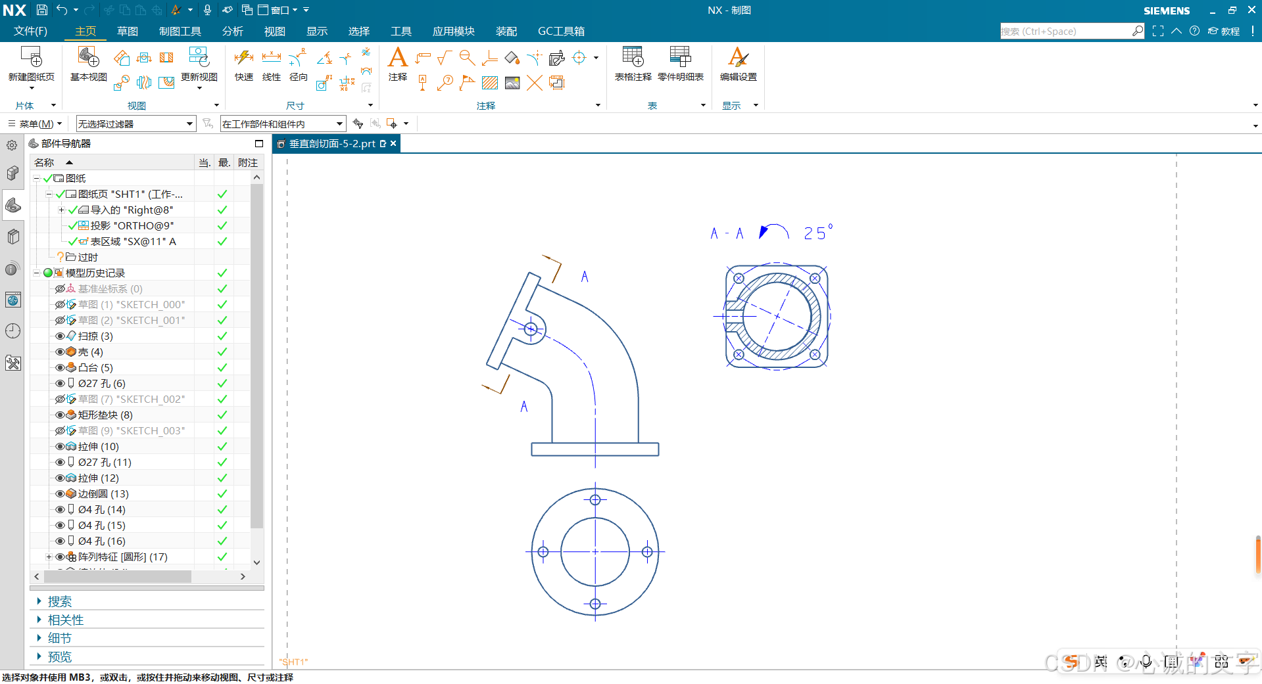Switch to the 分析 ribbon tab
The image size is (1262, 684).
click(233, 31)
